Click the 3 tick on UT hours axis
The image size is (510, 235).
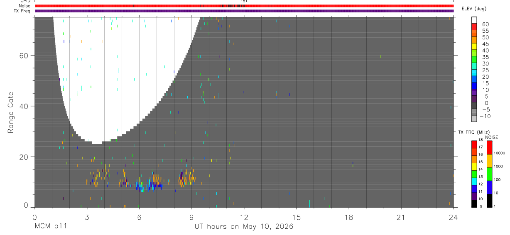[x=87, y=217]
